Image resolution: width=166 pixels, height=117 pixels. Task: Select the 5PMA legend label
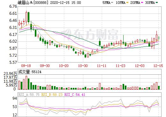pyautogui.click(x=106, y=3)
